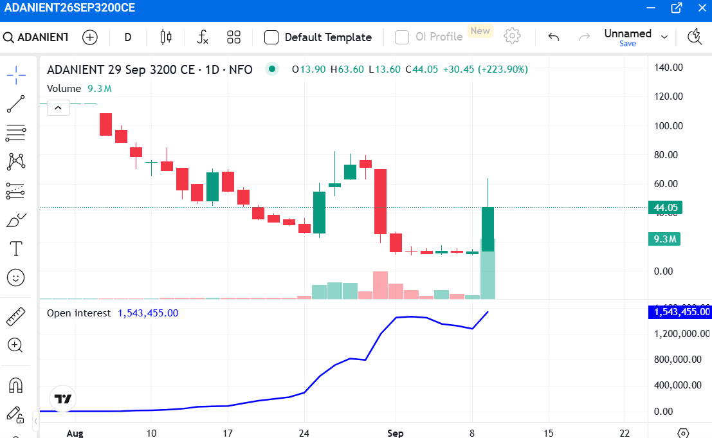This screenshot has height=438, width=712.
Task: Click the Sep date label on time axis
Action: click(396, 433)
